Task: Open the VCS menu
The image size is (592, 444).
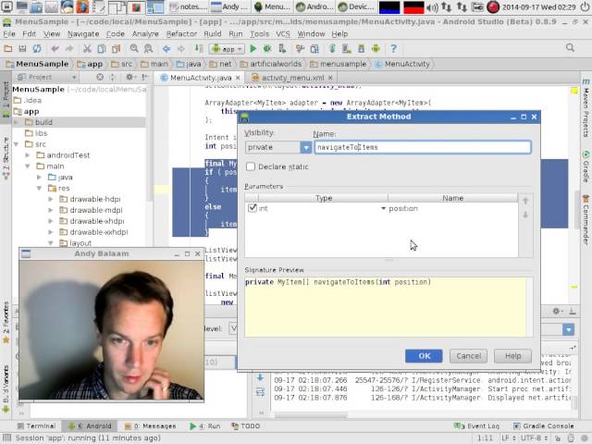Action: (x=283, y=34)
